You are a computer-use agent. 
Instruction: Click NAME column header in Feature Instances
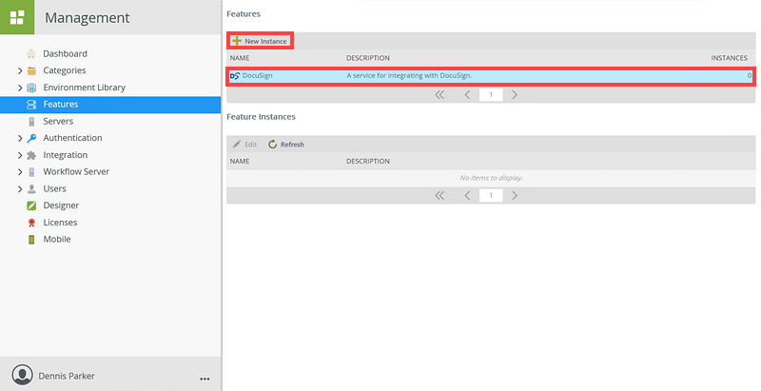tap(240, 161)
